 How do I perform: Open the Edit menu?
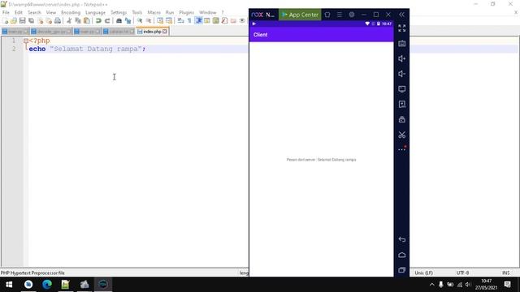[18, 12]
